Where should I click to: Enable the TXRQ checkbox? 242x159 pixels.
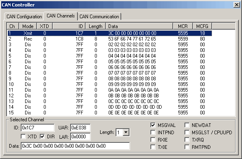[187, 140]
